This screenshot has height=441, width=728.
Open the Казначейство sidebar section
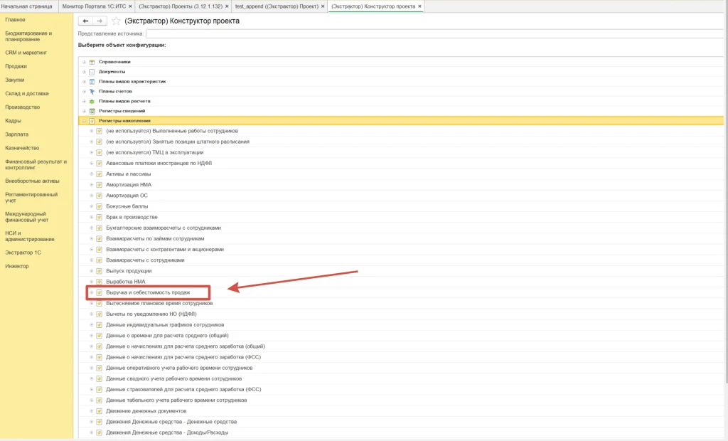tap(22, 148)
